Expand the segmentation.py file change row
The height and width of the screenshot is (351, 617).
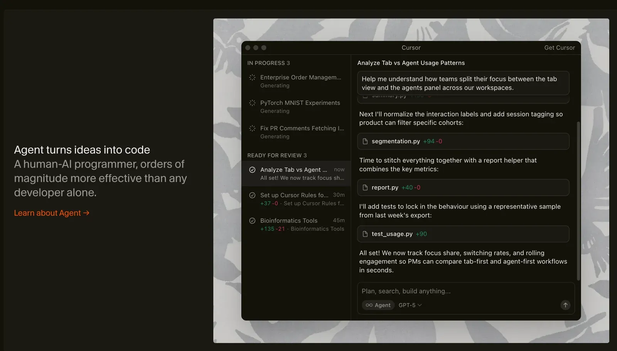tap(463, 141)
